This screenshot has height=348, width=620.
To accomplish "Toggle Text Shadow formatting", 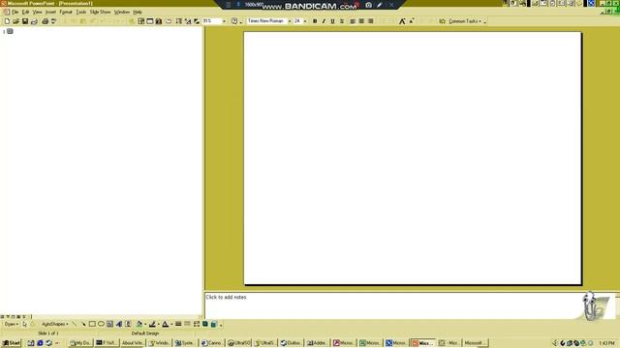I will (x=342, y=21).
